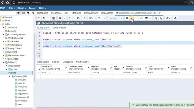Click the Search objects magnifier in browser panel
The height and width of the screenshot is (109, 194).
(33, 13)
